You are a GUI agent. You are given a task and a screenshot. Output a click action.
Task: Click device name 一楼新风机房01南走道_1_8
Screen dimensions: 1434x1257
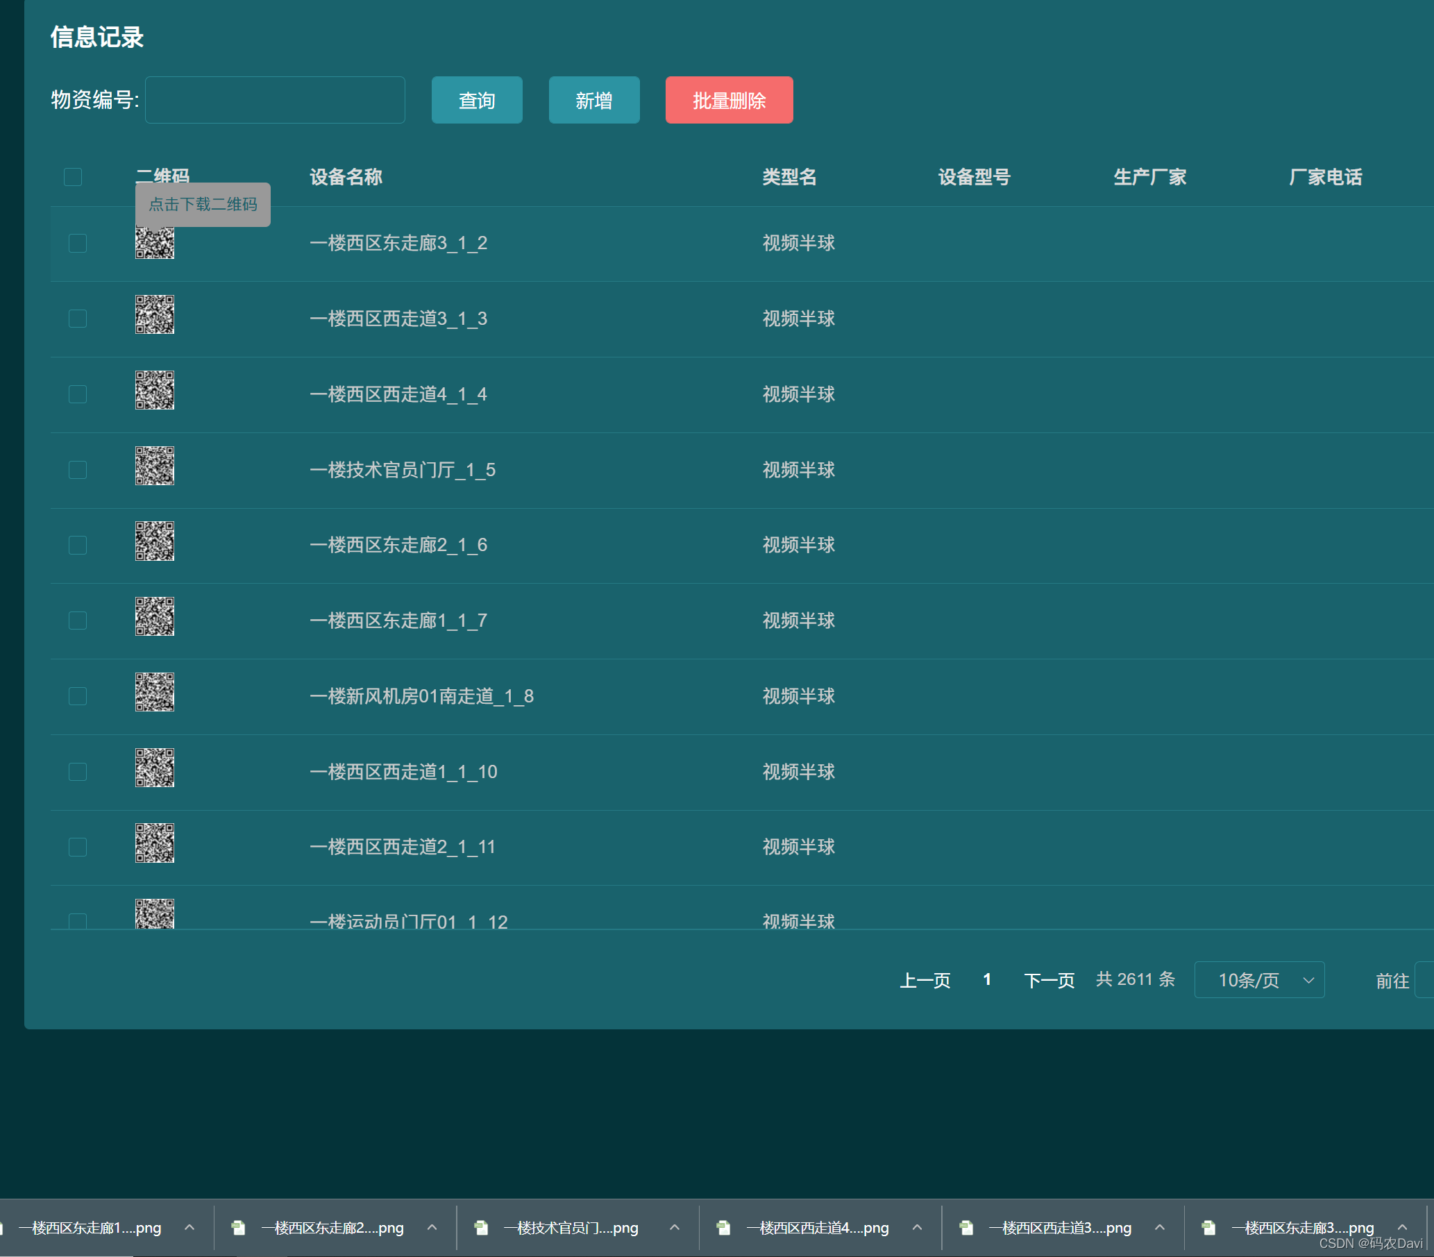click(x=421, y=696)
